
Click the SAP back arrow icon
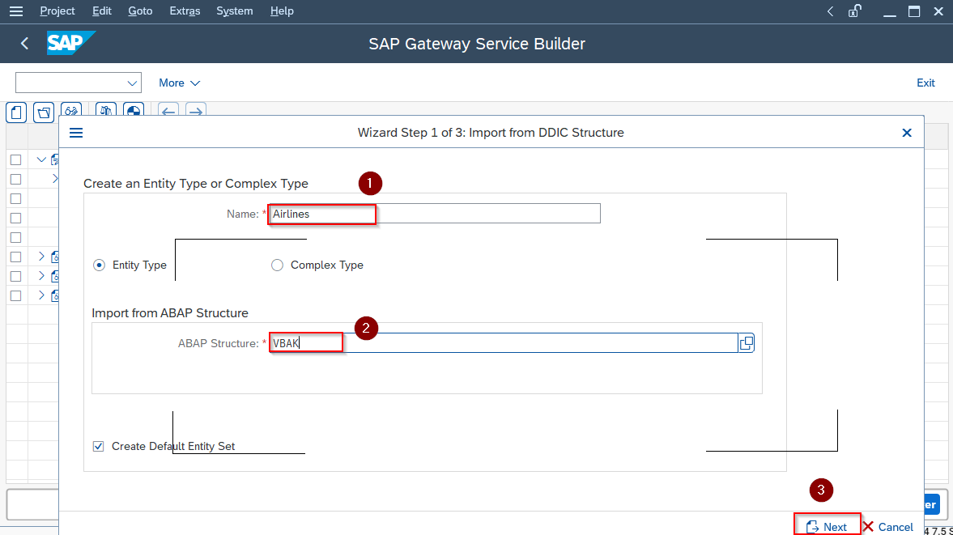tap(24, 44)
